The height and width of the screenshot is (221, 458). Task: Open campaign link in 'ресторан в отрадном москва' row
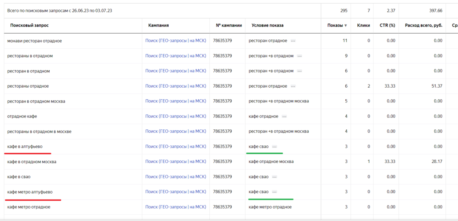click(175, 101)
